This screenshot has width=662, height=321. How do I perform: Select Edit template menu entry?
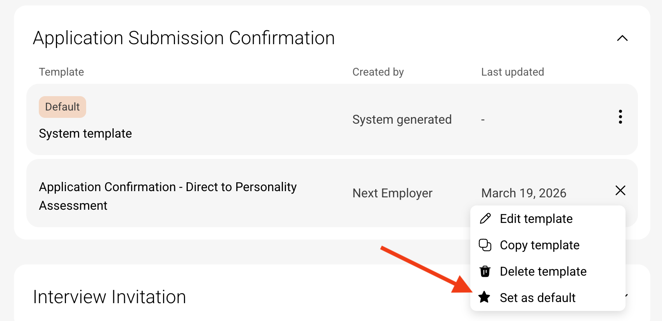pyautogui.click(x=536, y=219)
